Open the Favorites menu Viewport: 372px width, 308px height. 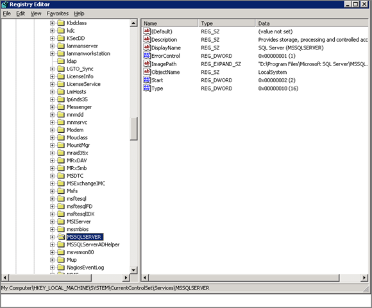click(x=58, y=13)
